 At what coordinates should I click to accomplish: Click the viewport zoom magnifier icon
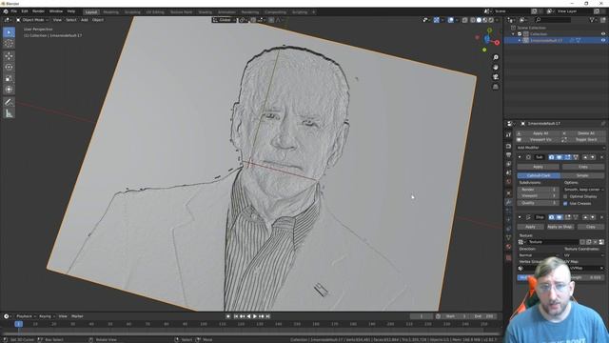(x=496, y=57)
